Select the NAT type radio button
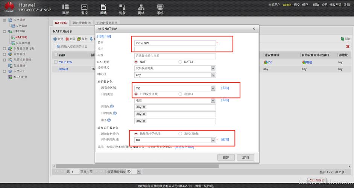Viewport: 354px width, 188px height. (x=136, y=62)
